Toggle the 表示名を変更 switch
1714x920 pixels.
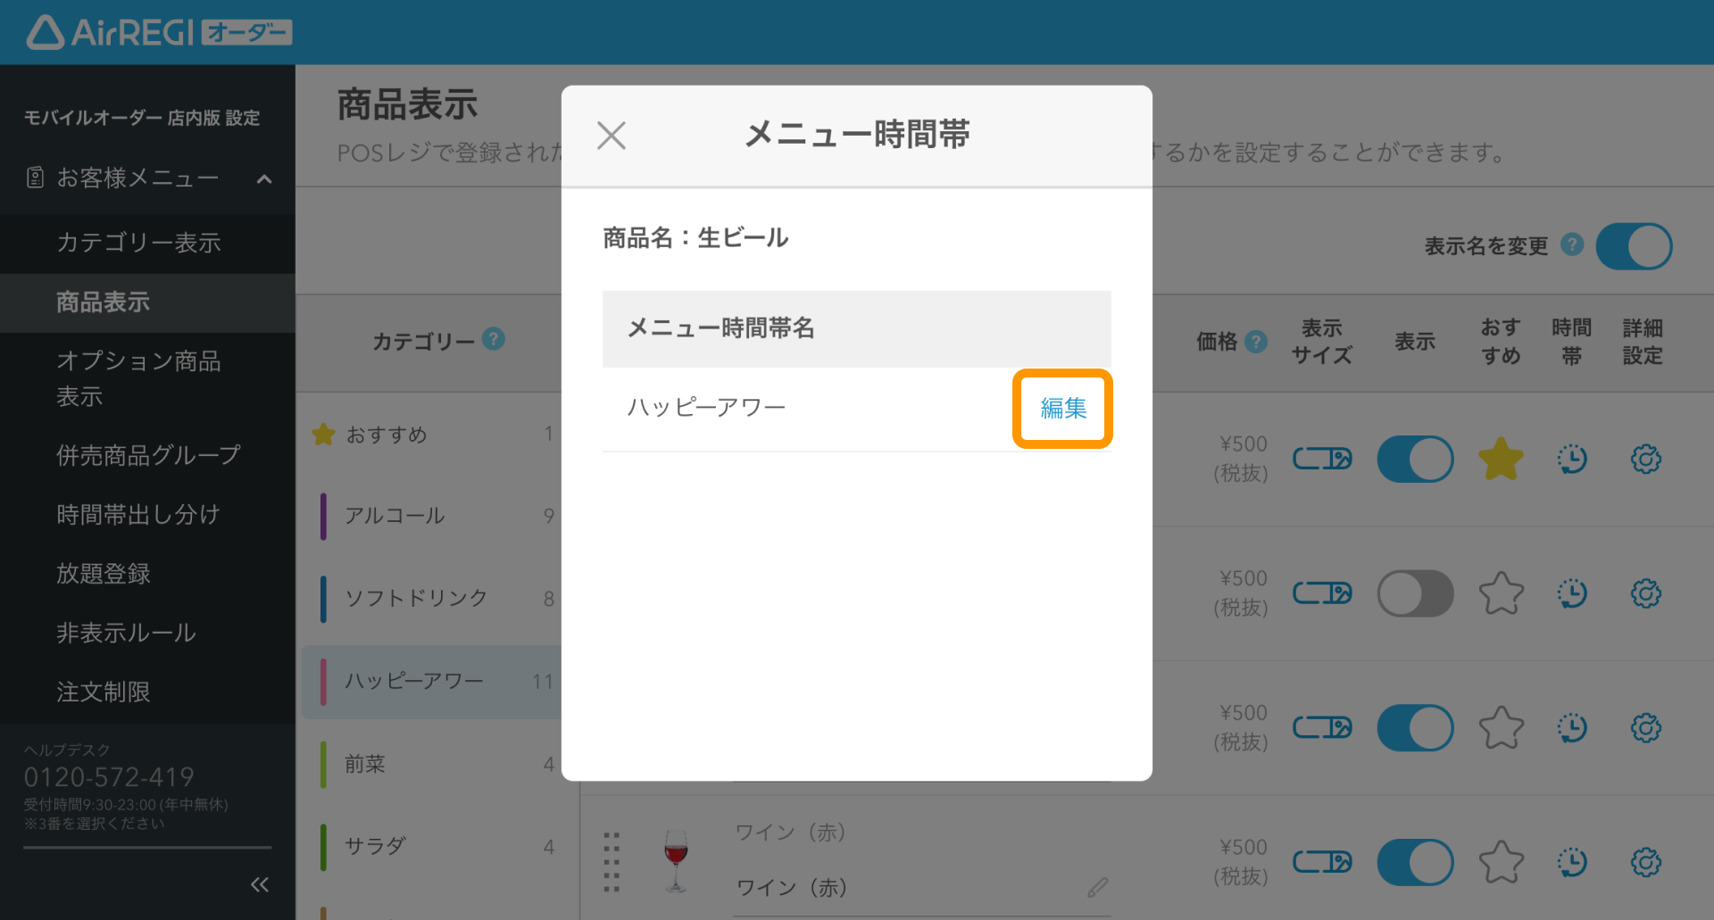[x=1634, y=246]
